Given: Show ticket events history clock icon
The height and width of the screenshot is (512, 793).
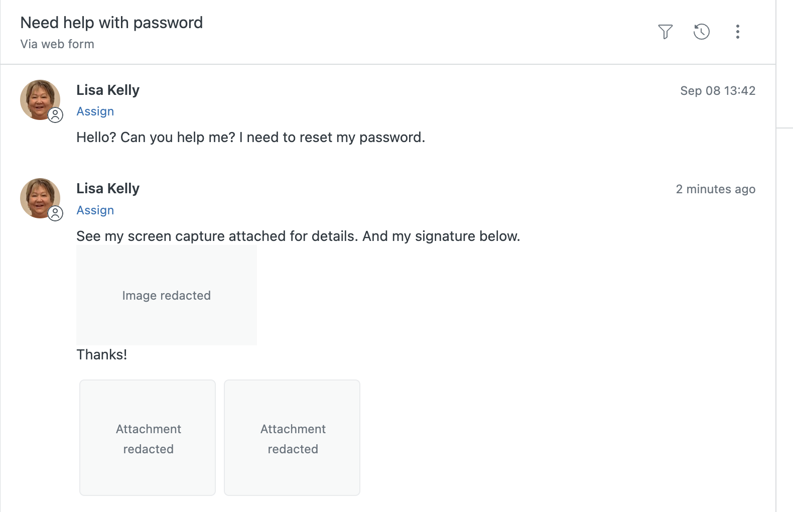Looking at the screenshot, I should pos(701,32).
